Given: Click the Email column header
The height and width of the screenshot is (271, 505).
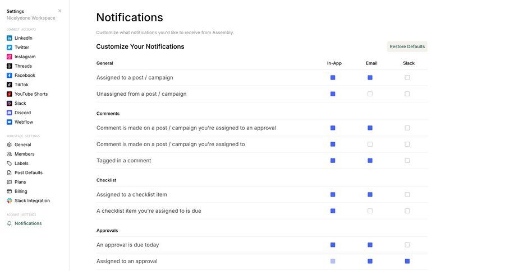Looking at the screenshot, I should pyautogui.click(x=371, y=63).
